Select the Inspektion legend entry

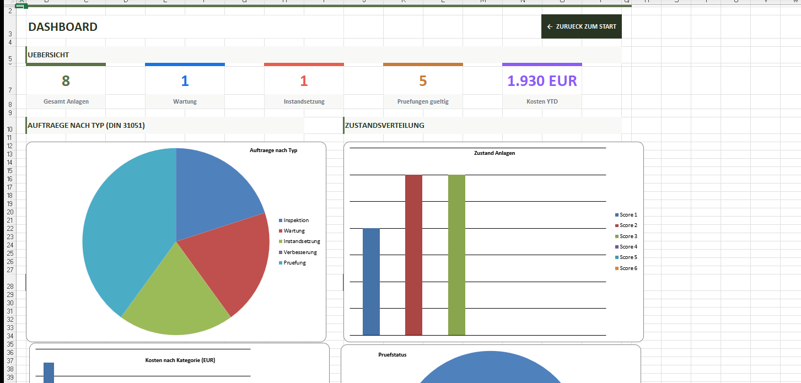coord(296,220)
